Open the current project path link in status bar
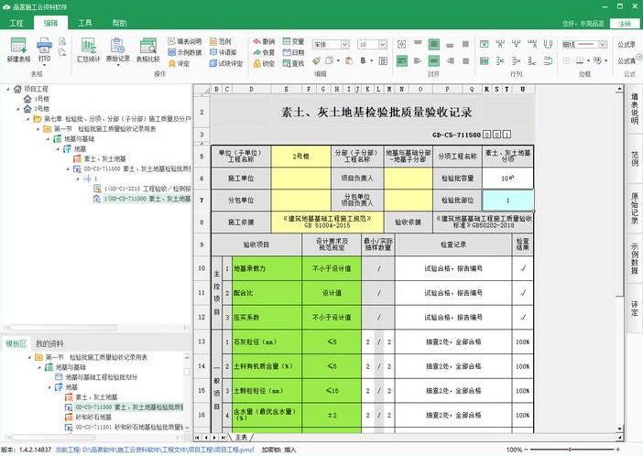 pyautogui.click(x=155, y=450)
